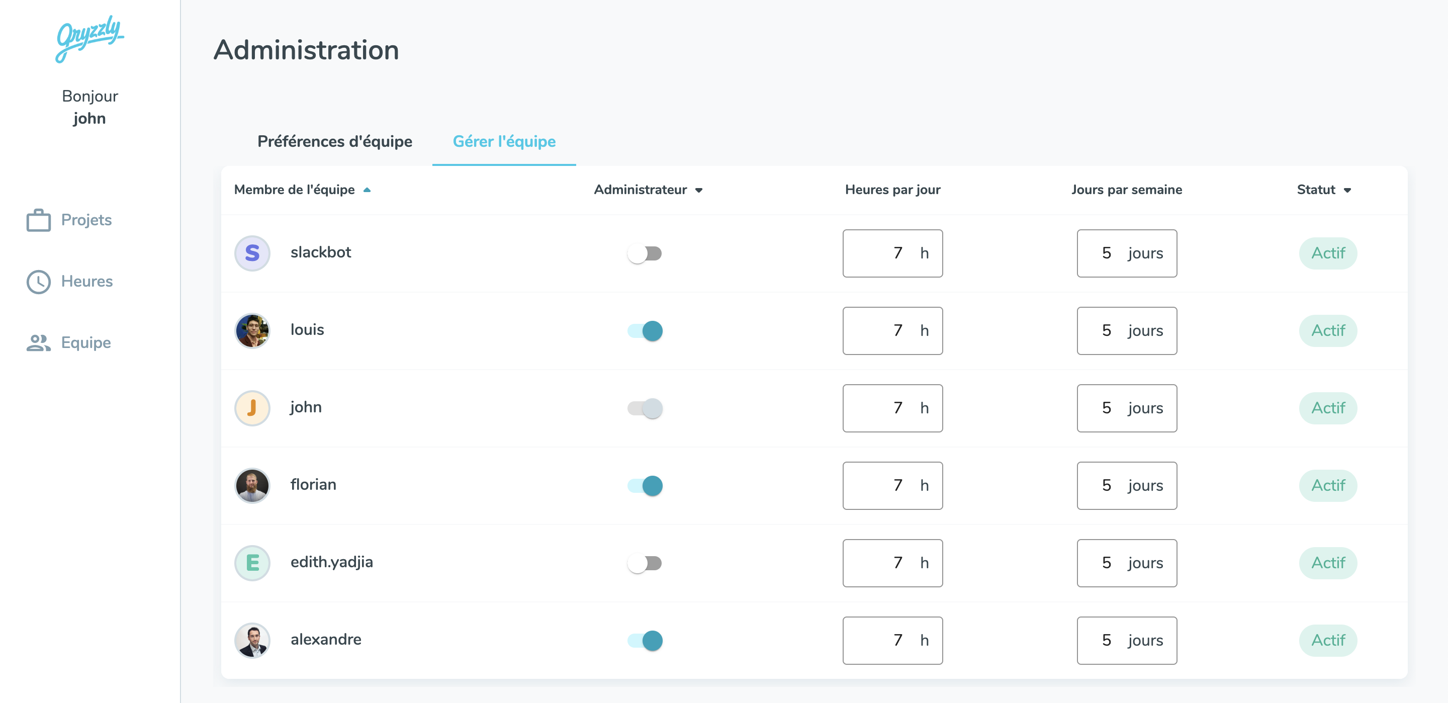
Task: Edit days per week field for alexandre
Action: click(1127, 641)
